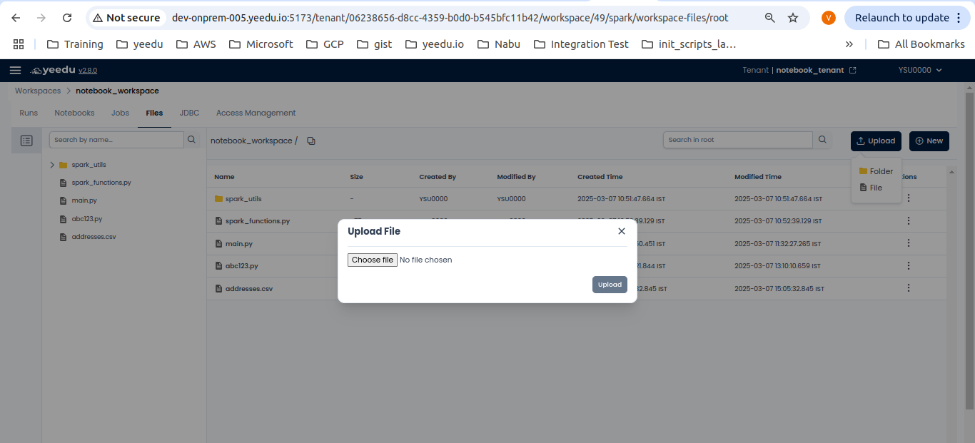Viewport: 975px width, 443px height.
Task: Click the Search in root field
Action: tap(738, 140)
